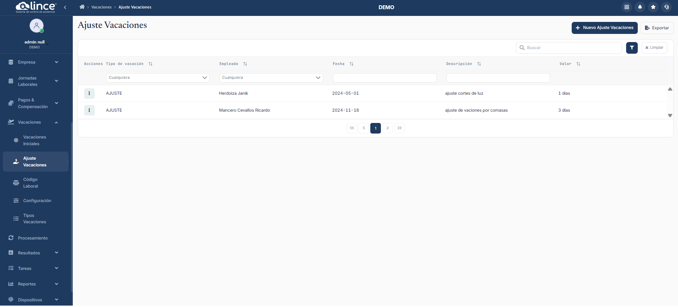Image resolution: width=678 pixels, height=307 pixels.
Task: Click the table scrollbar down arrow
Action: pos(670,116)
